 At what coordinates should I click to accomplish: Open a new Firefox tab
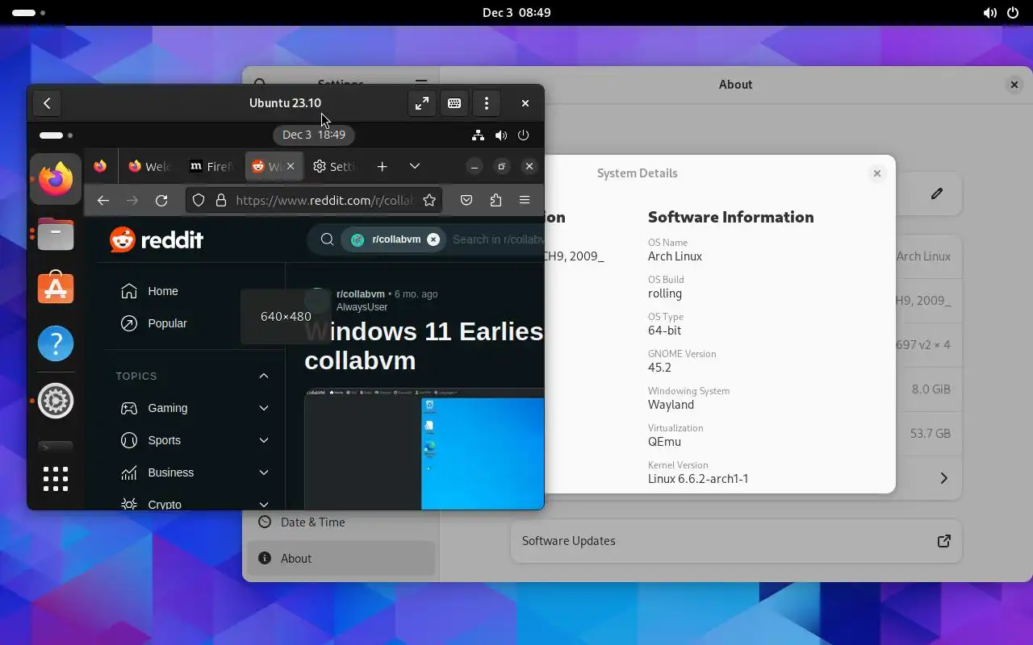[x=383, y=166]
